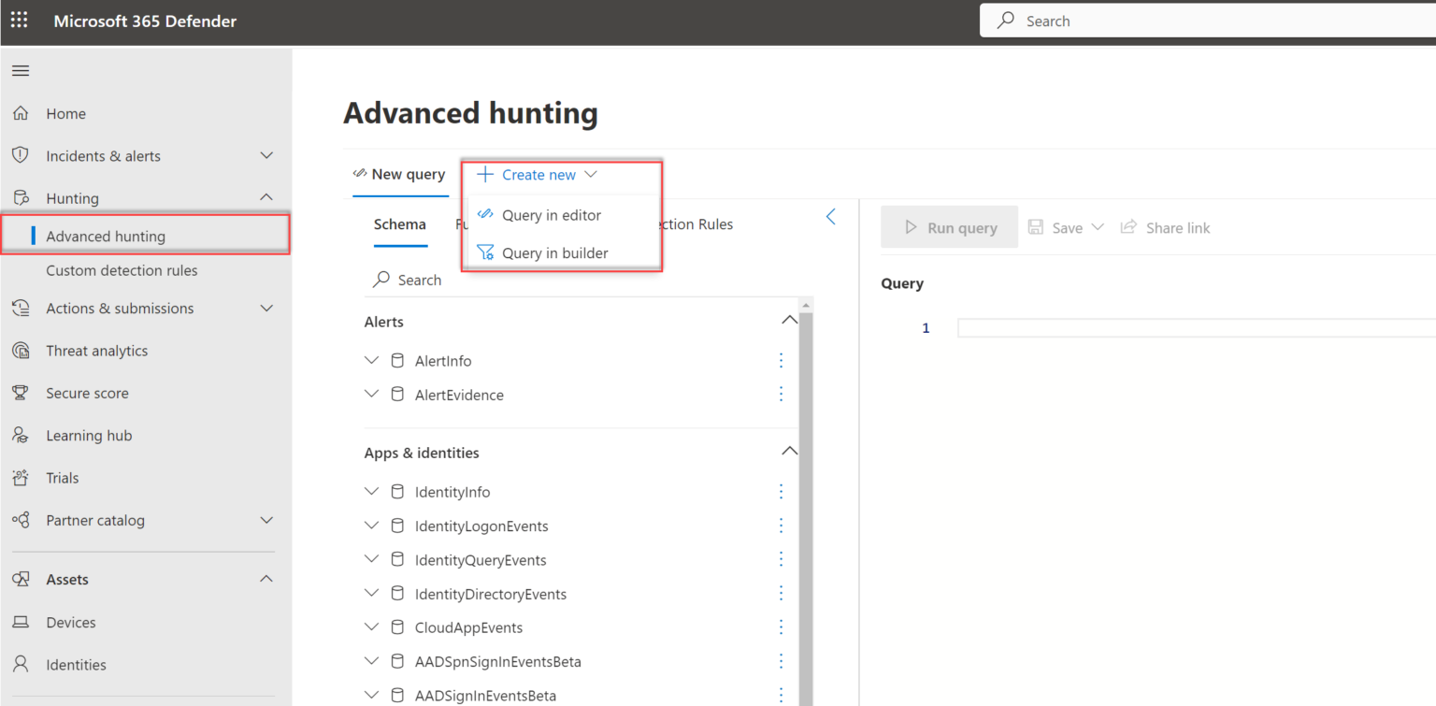Click the Home house icon
This screenshot has height=706, width=1436.
[21, 113]
